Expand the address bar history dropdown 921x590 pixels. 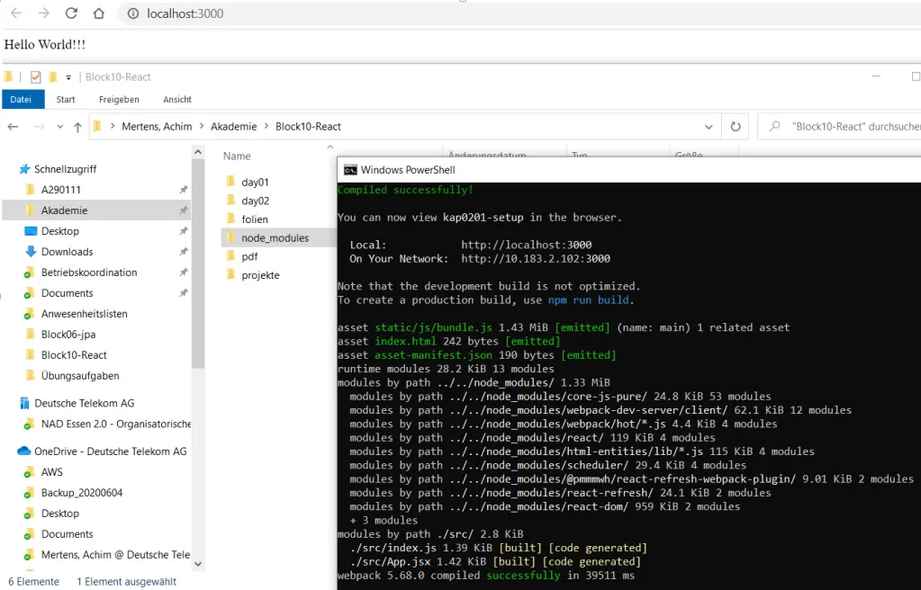[709, 127]
